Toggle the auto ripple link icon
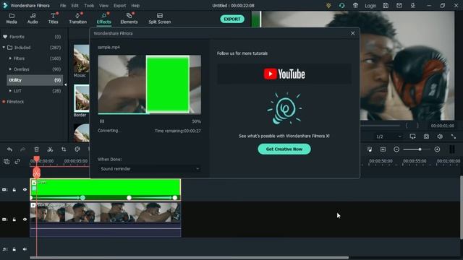The height and width of the screenshot is (260, 463). pyautogui.click(x=17, y=161)
